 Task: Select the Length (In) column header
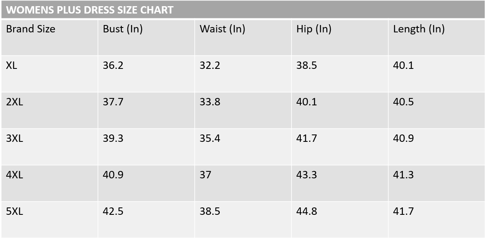tap(419, 29)
